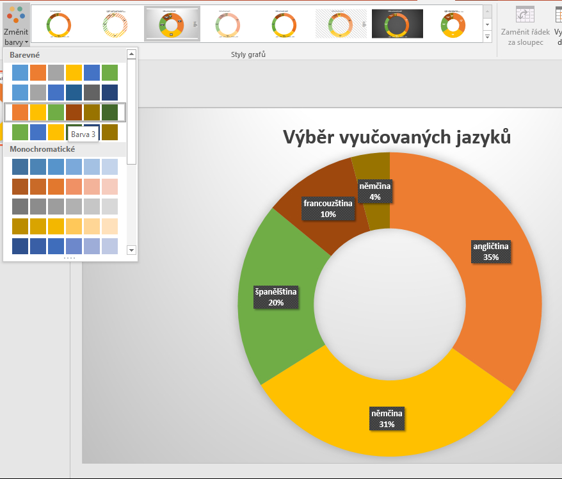Select the orange monochromatic palette row

click(65, 186)
